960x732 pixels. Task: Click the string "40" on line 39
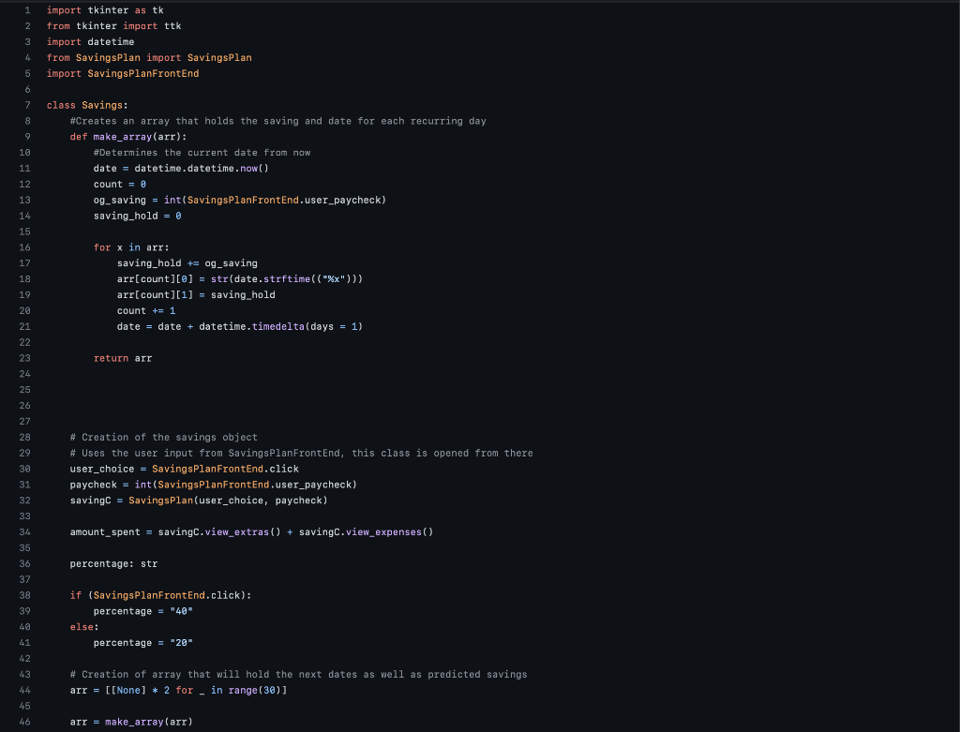click(x=179, y=610)
